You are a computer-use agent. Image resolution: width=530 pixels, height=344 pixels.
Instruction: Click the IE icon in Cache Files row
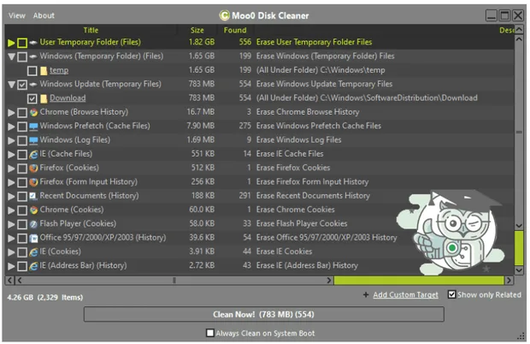(x=33, y=154)
